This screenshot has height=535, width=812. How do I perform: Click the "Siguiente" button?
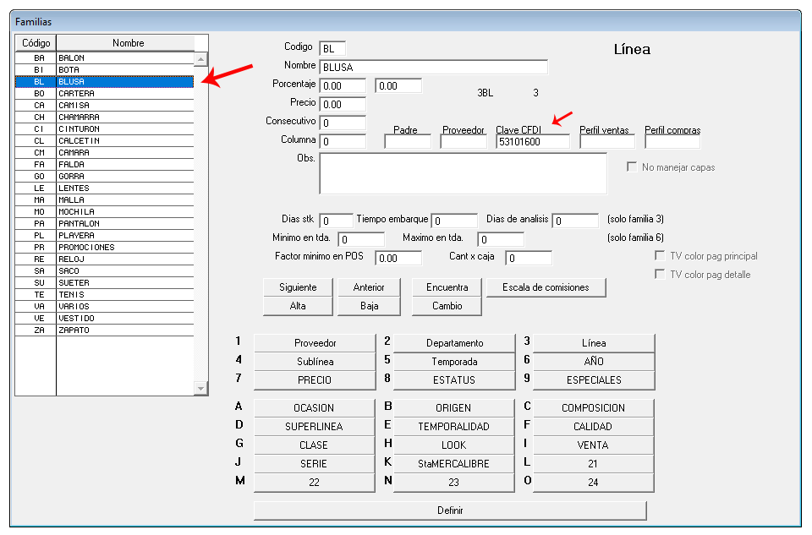coord(297,287)
